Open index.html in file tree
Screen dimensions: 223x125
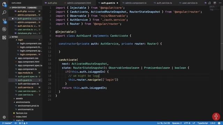(25, 117)
